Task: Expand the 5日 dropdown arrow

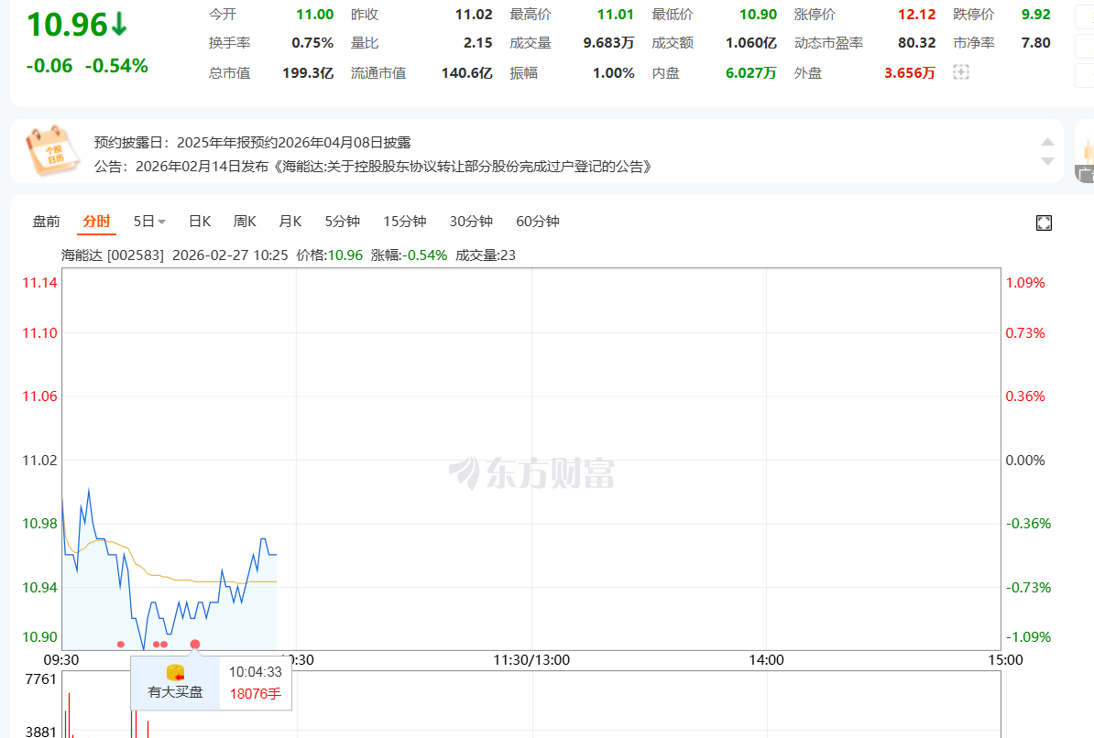Action: click(x=162, y=222)
